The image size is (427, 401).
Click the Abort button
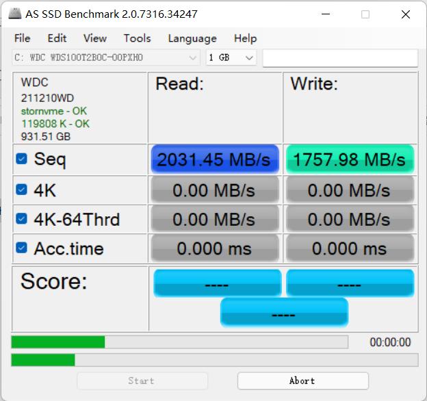pos(303,380)
